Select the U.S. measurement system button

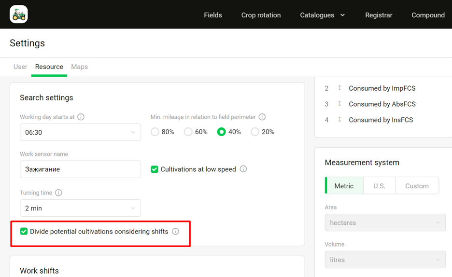379,186
